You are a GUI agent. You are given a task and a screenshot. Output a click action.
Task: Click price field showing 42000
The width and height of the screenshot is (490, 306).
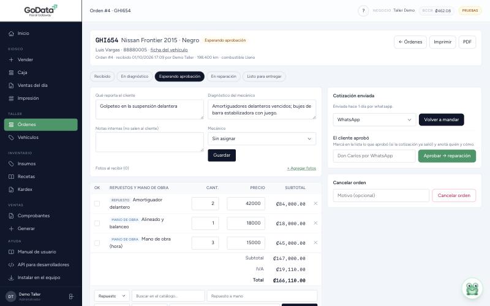(x=246, y=204)
